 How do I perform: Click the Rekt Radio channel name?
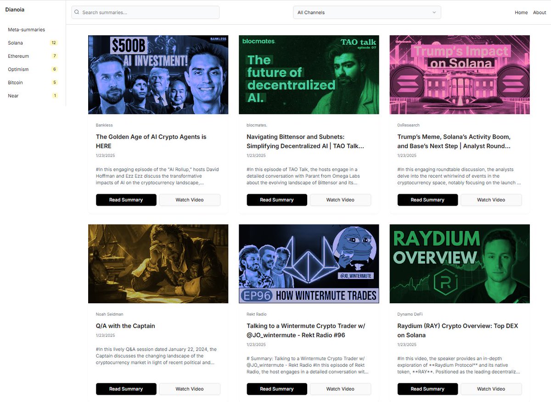[x=257, y=314]
